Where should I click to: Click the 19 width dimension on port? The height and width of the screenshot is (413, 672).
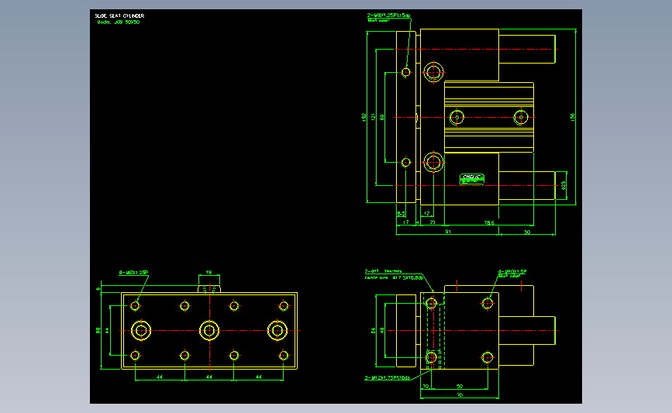(208, 273)
